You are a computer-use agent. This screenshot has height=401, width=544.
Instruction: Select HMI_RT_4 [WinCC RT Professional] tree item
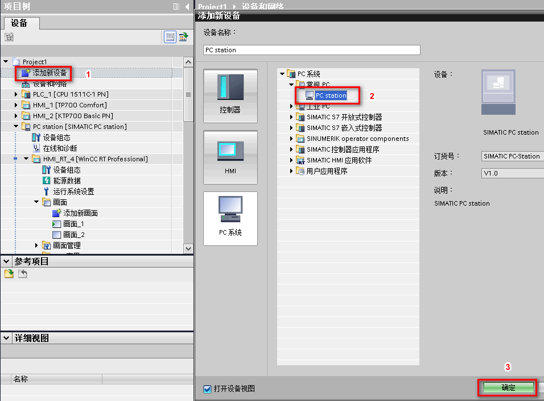click(96, 159)
